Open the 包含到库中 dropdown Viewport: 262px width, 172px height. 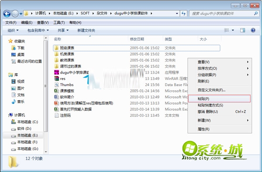[x=38, y=30]
